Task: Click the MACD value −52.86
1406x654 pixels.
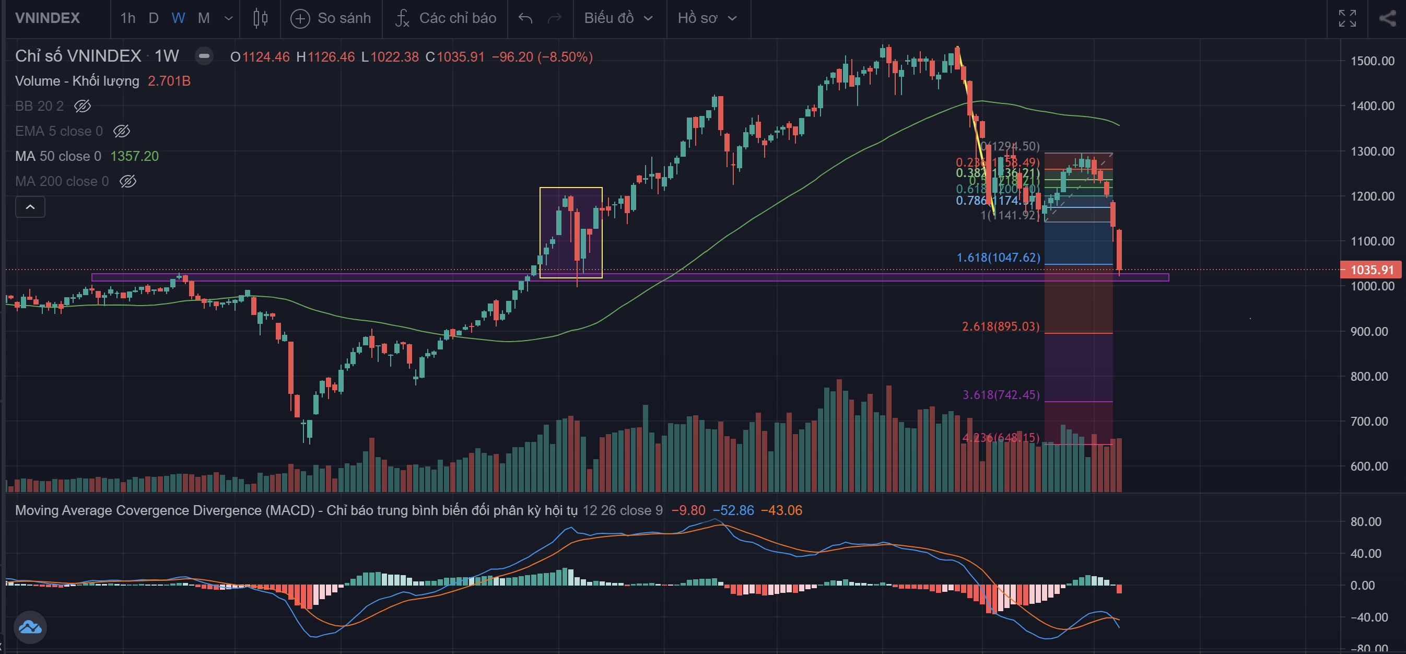Action: point(733,510)
